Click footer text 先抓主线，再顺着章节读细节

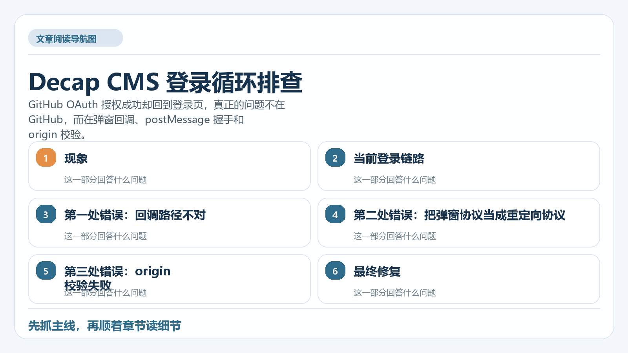[x=104, y=326]
